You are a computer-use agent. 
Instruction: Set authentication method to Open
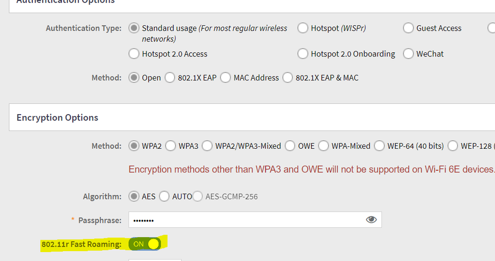134,78
